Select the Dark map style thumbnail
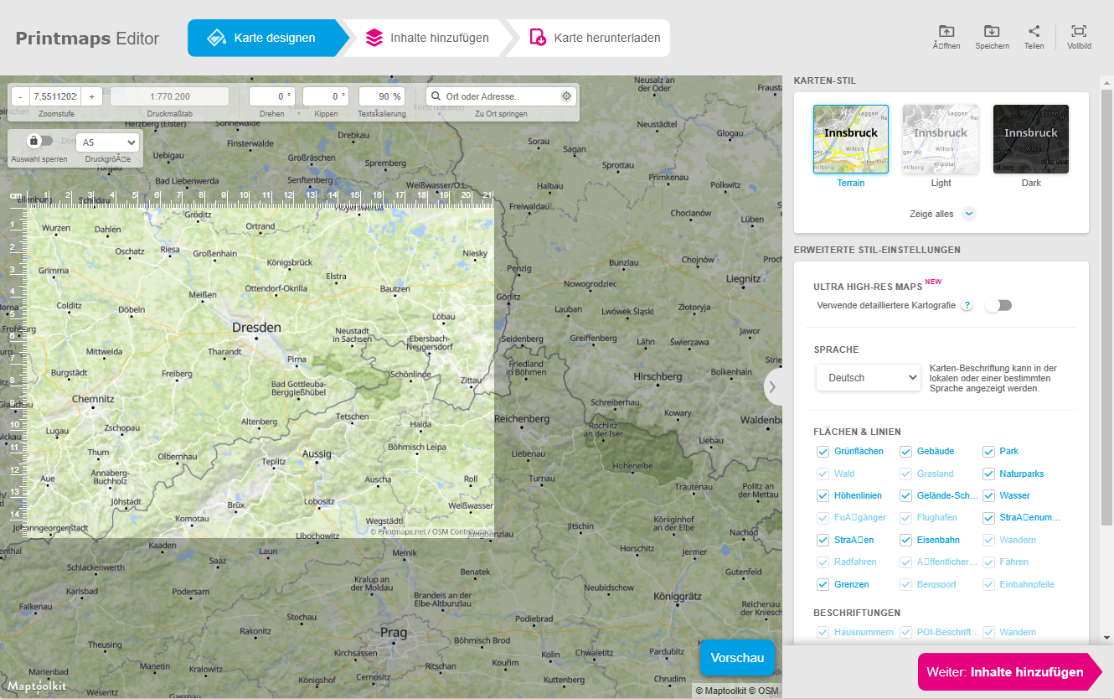This screenshot has height=699, width=1114. [1031, 139]
